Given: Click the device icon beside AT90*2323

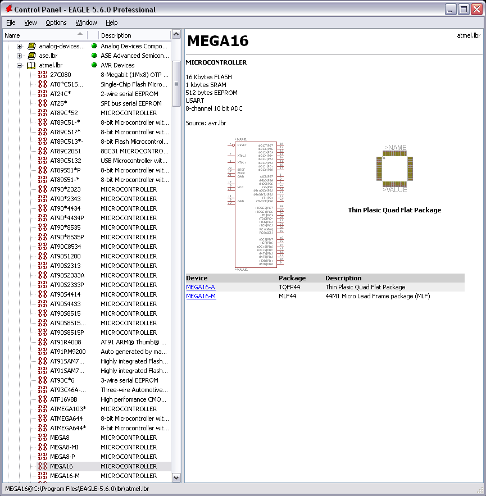Looking at the screenshot, I should click(42, 189).
